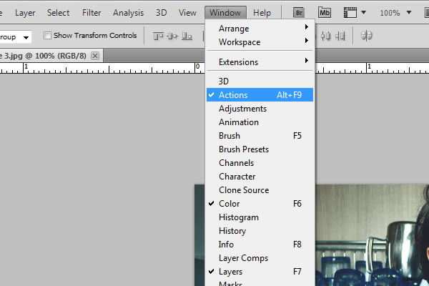Image resolution: width=429 pixels, height=286 pixels.
Task: Click the Auto-Align Layers icon
Action: pos(367,36)
